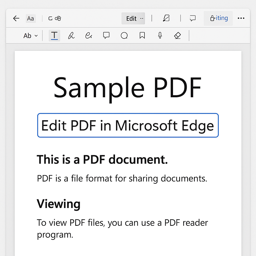This screenshot has width=256, height=256.
Task: Go back with the left arrow
Action: [16, 18]
